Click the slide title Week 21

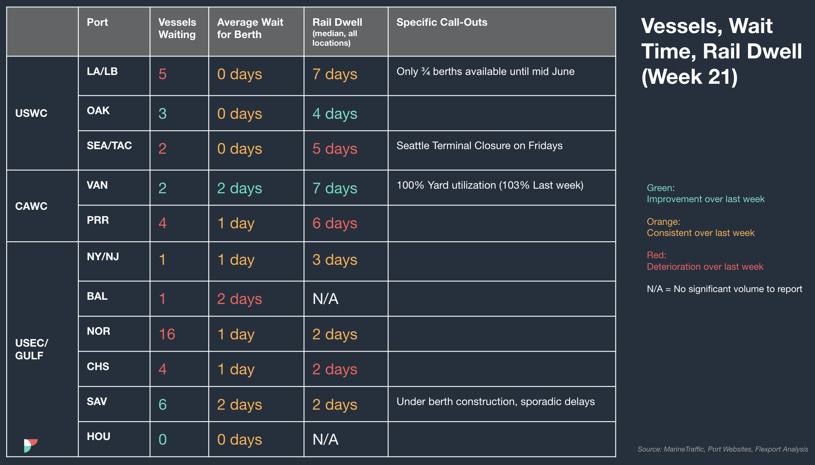tap(722, 51)
